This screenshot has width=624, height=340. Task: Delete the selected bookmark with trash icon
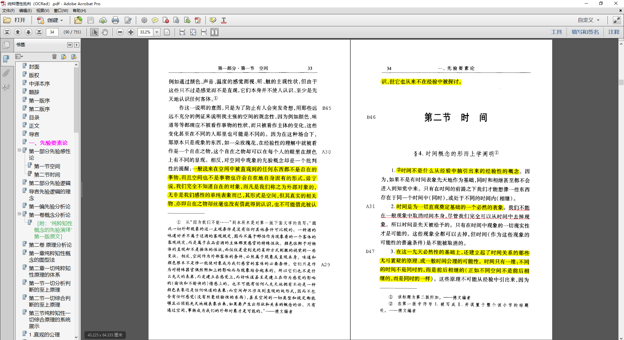click(x=54, y=57)
